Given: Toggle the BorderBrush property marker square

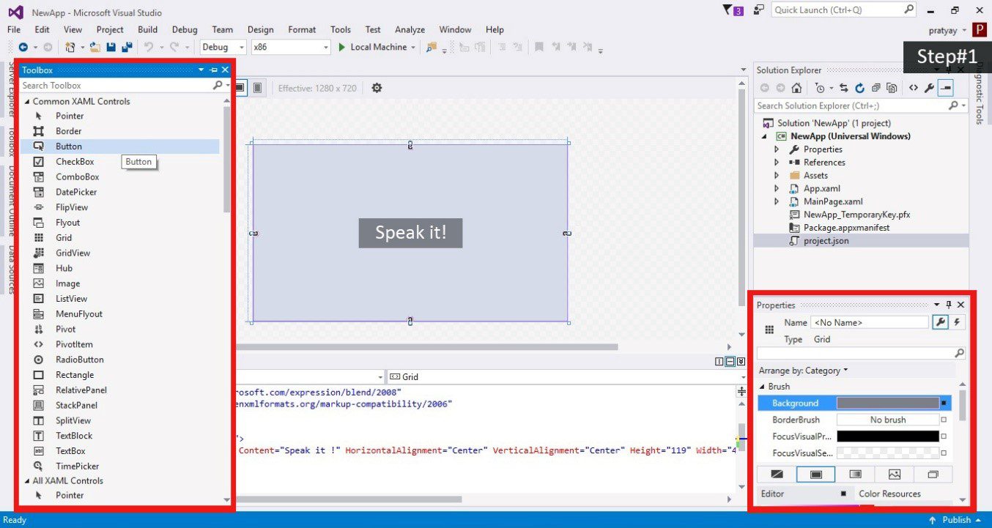Looking at the screenshot, I should point(944,420).
